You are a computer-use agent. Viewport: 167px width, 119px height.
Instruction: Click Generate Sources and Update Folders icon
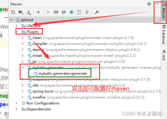21,12
